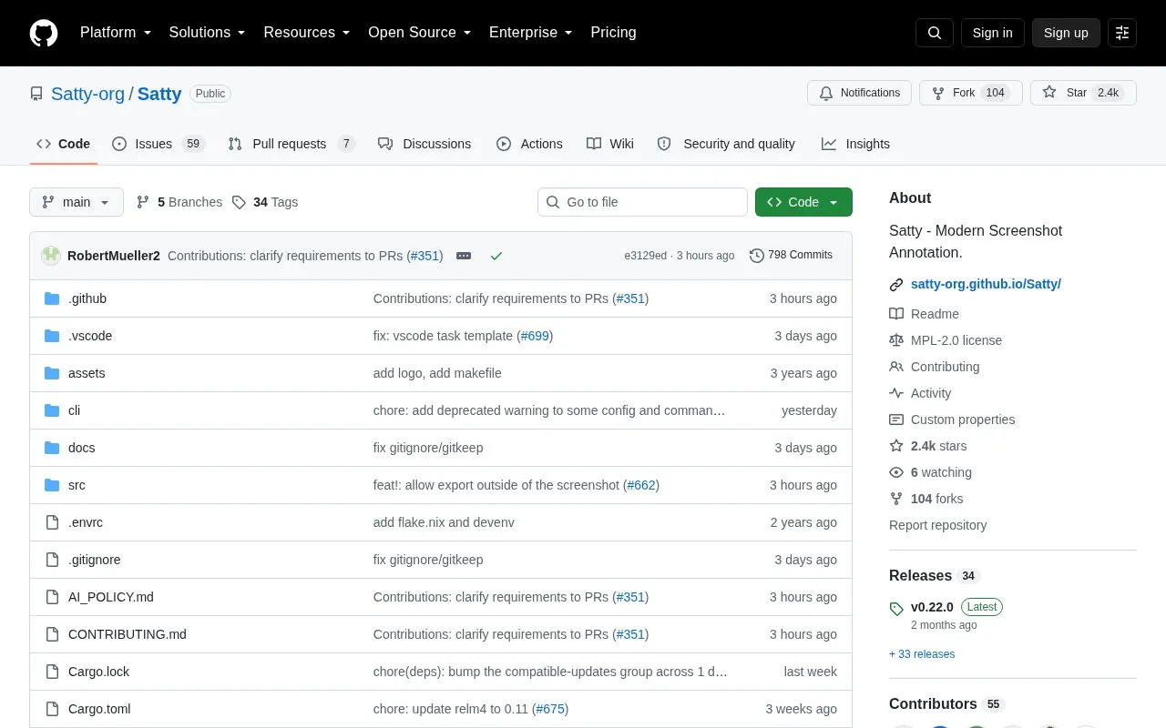
Task: Click the star icon in Star button
Action: [x=1049, y=93]
